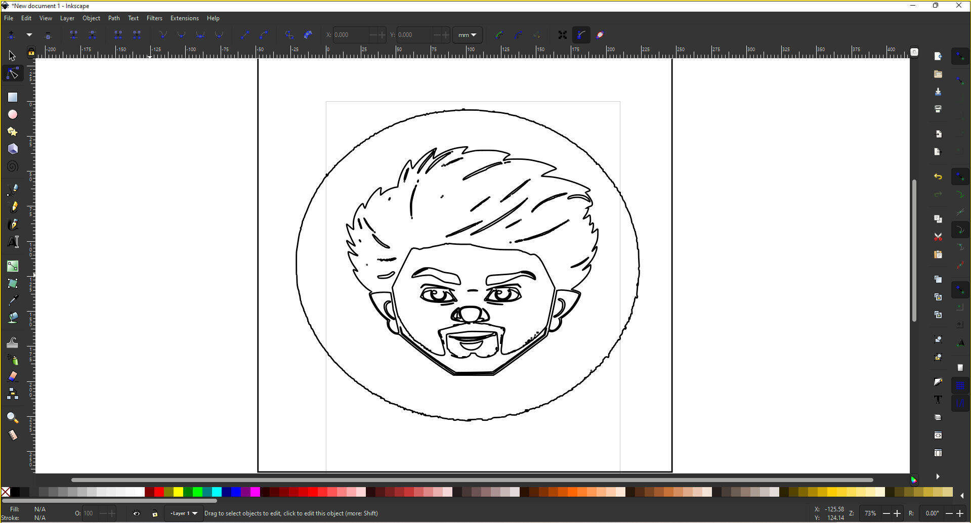Toggle snap to grids button

(x=959, y=386)
